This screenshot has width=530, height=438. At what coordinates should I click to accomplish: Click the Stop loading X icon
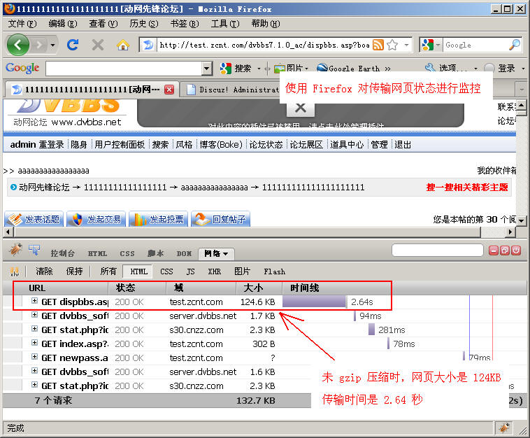point(98,45)
